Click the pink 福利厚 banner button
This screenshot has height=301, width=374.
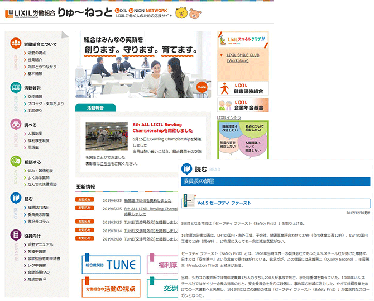tap(162, 264)
